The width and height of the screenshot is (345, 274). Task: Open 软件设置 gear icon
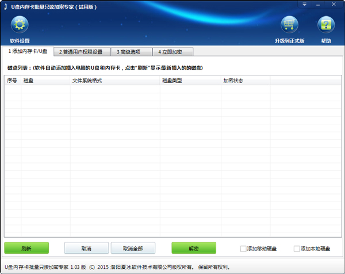[20, 25]
